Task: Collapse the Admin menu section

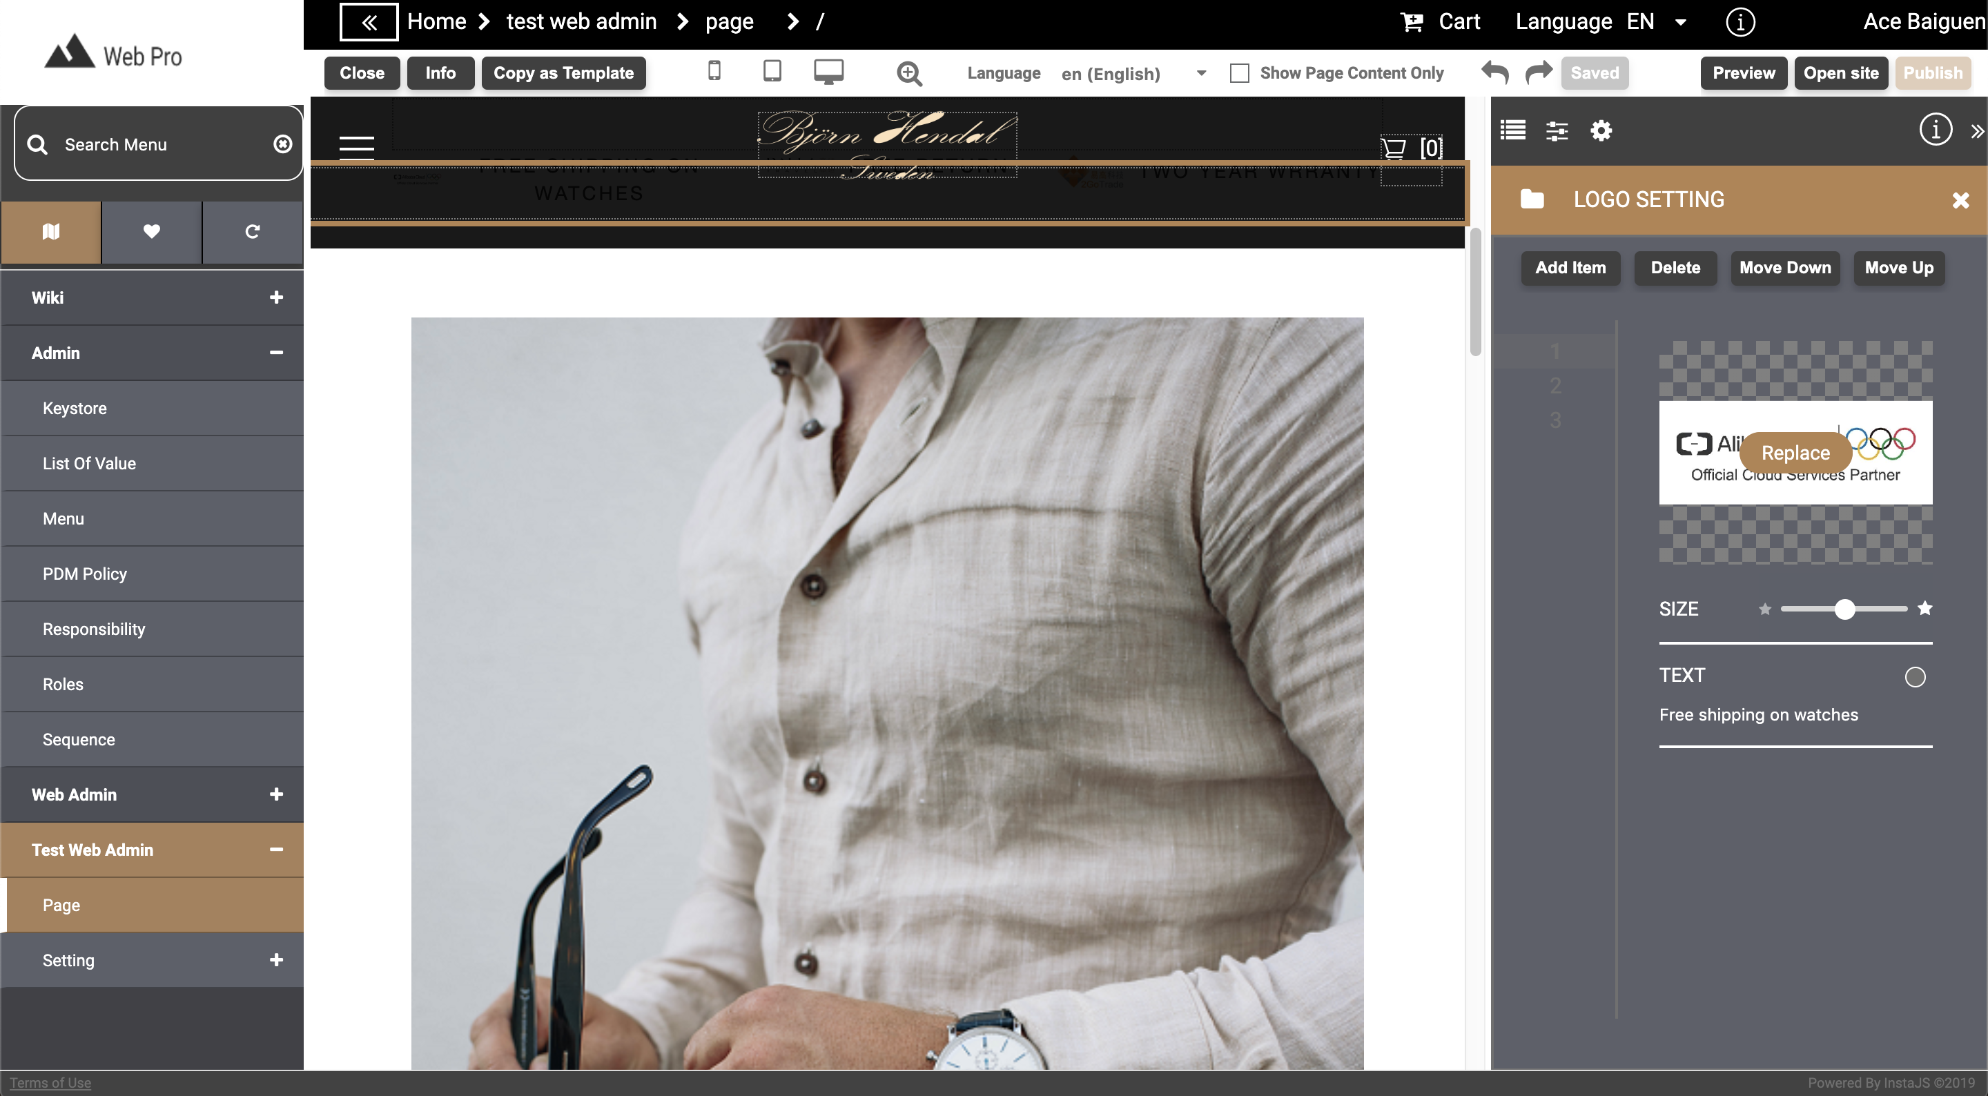Action: (275, 353)
